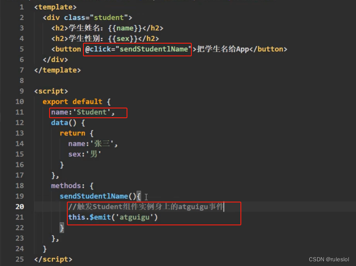This screenshot has height=266, width=356.
Task: Click the highlighted closing brace on line 22
Action: click(x=62, y=227)
